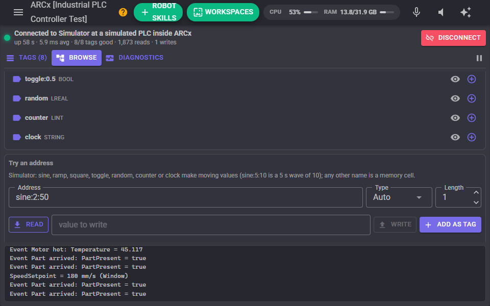Switch to the DIAGNOSTICS tab
The image size is (490, 306).
coord(135,58)
